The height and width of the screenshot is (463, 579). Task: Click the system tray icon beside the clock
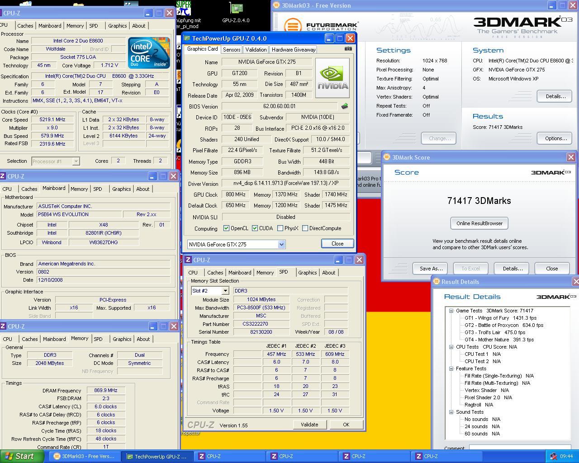click(x=554, y=456)
